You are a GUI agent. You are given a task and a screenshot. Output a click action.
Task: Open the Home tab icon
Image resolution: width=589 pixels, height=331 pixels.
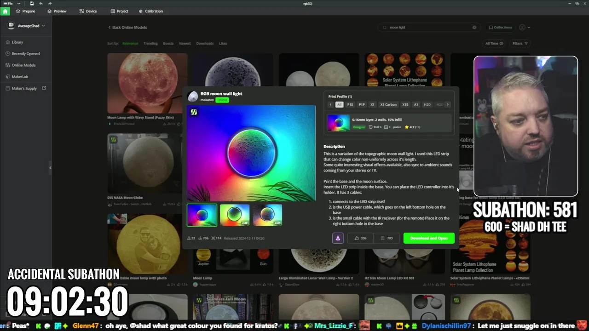5,11
